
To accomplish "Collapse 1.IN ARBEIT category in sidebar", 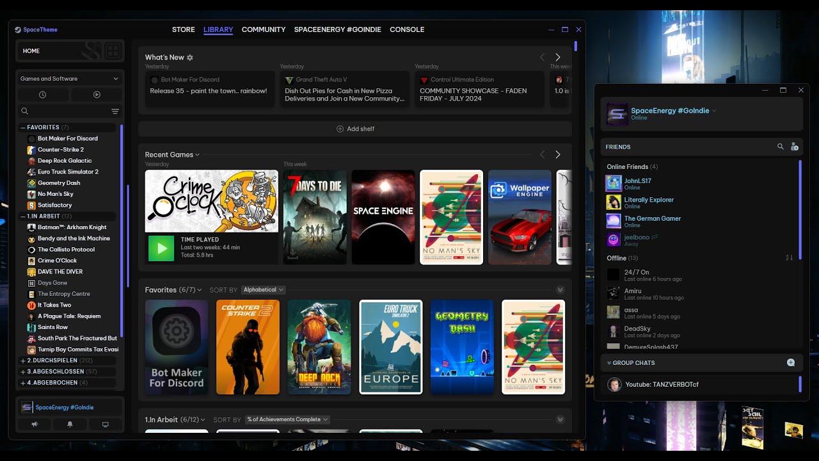I will click(x=23, y=216).
